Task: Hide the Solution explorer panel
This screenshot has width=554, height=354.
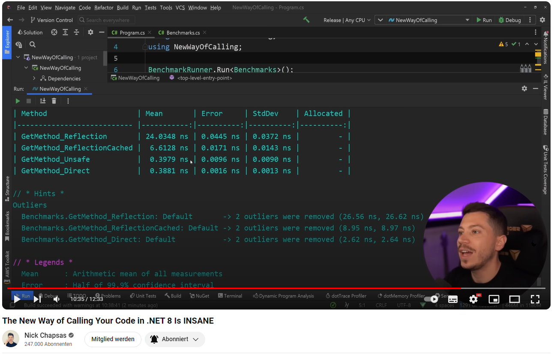Action: (x=102, y=33)
